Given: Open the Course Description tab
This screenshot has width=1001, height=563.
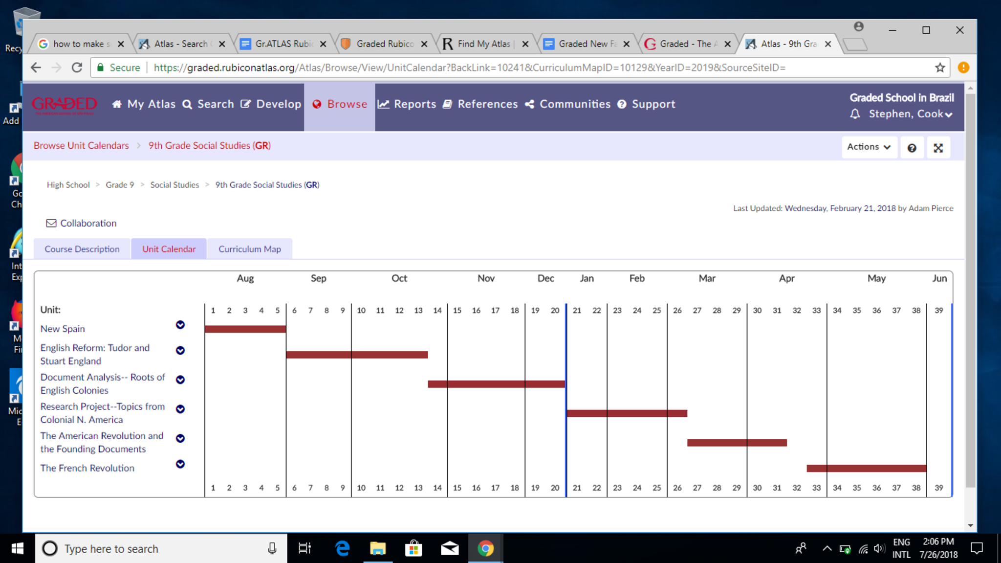Looking at the screenshot, I should click(x=82, y=249).
